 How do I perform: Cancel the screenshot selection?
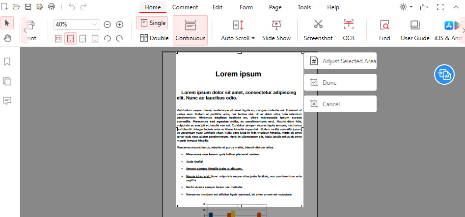point(340,104)
